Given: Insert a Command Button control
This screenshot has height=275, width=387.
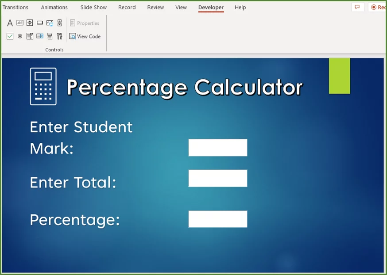Looking at the screenshot, I should point(40,23).
